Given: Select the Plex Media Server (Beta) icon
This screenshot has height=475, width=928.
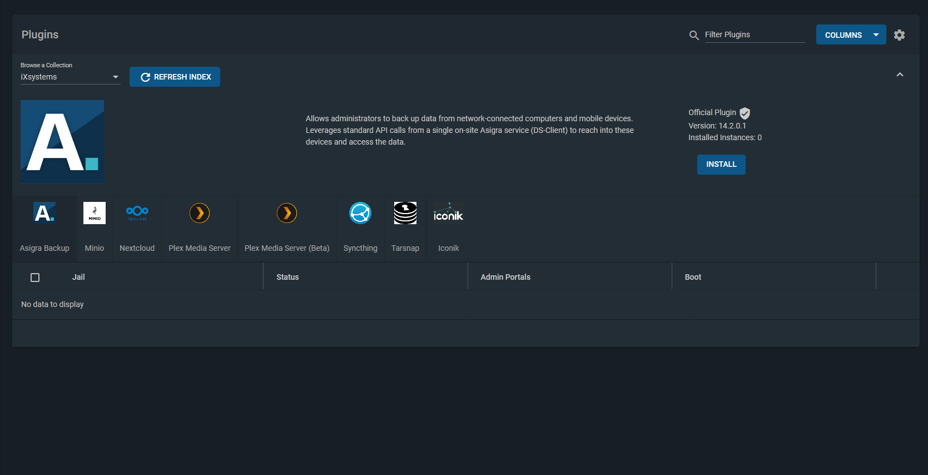Looking at the screenshot, I should pos(287,213).
